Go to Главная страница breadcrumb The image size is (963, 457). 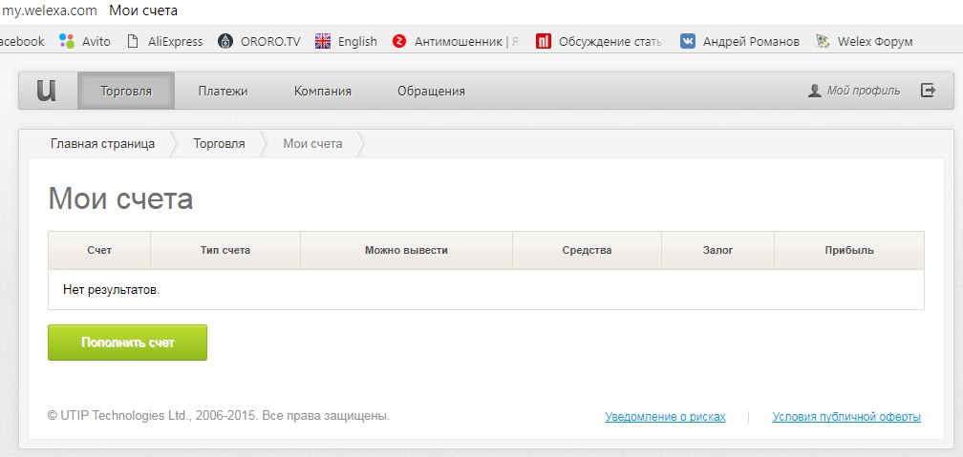pos(102,144)
